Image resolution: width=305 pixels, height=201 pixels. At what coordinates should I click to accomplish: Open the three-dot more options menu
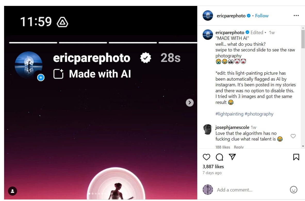(296, 16)
